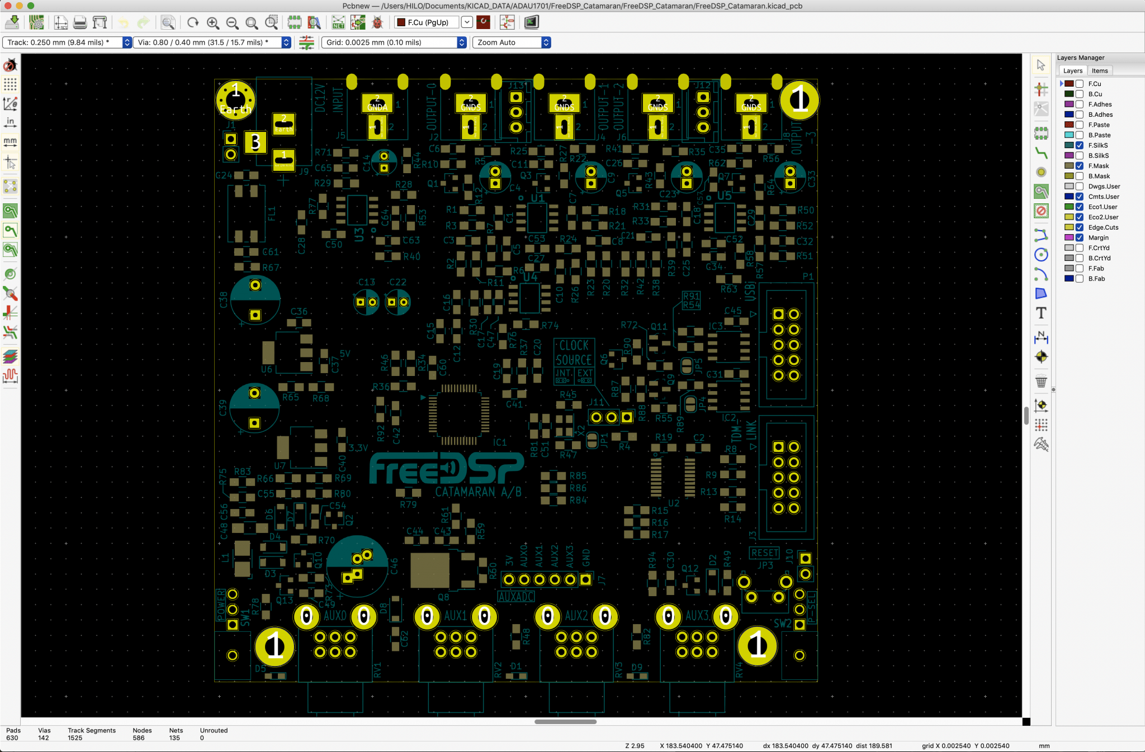Screen dimensions: 1145x752
Task: Open the 3D/scripting console icon
Action: (531, 22)
